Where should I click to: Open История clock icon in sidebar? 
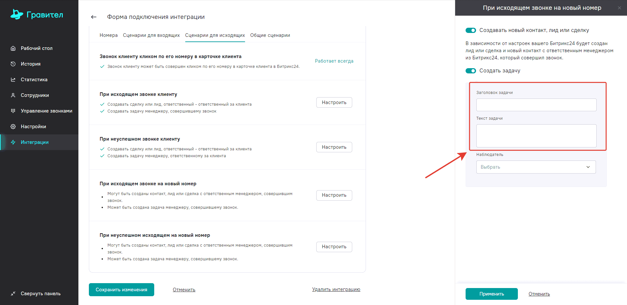click(13, 64)
